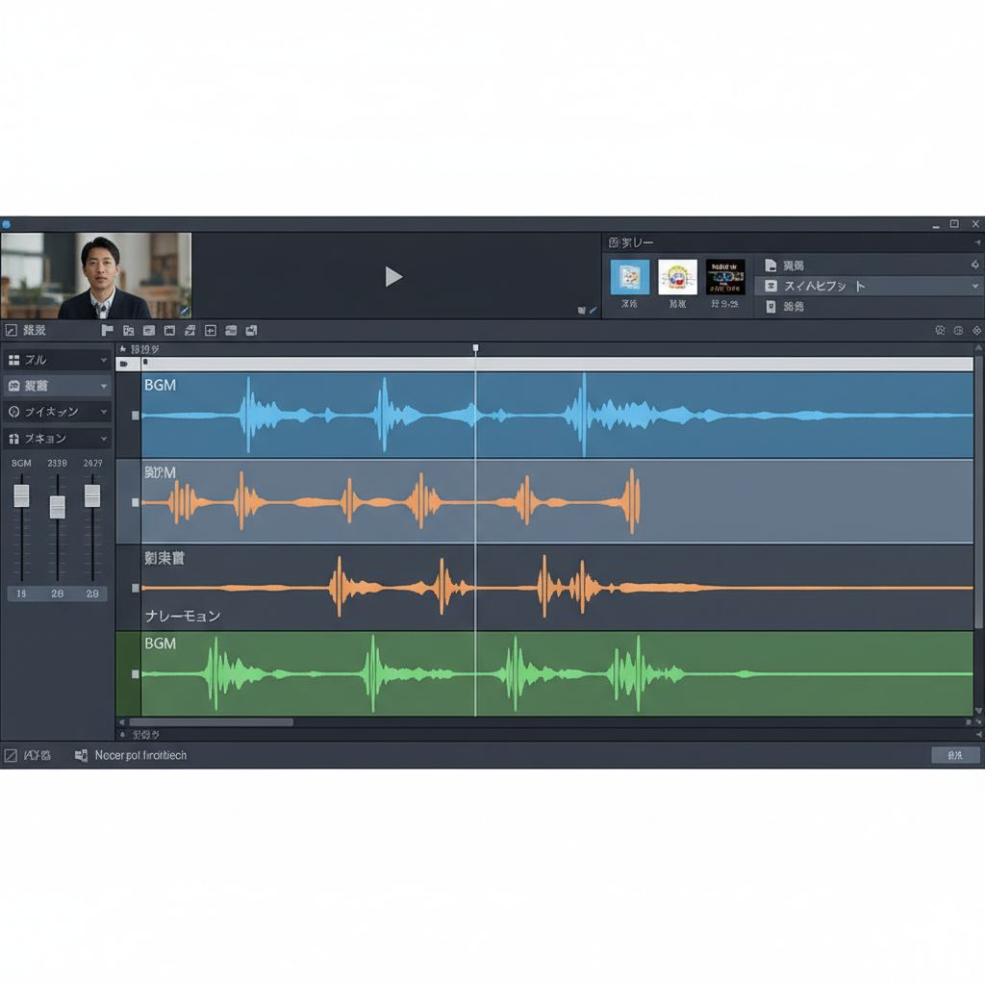
Task: Click the vertical scrollbar down arrow
Action: point(978,711)
